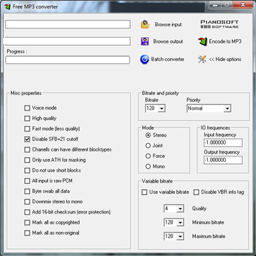This screenshot has height=256, width=256.
Task: Click the Pianosoft Software logo
Action: (x=219, y=24)
